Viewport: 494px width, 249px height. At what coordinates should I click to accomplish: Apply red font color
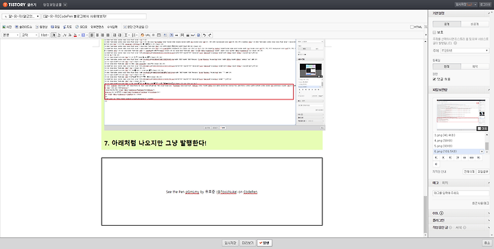(75, 35)
